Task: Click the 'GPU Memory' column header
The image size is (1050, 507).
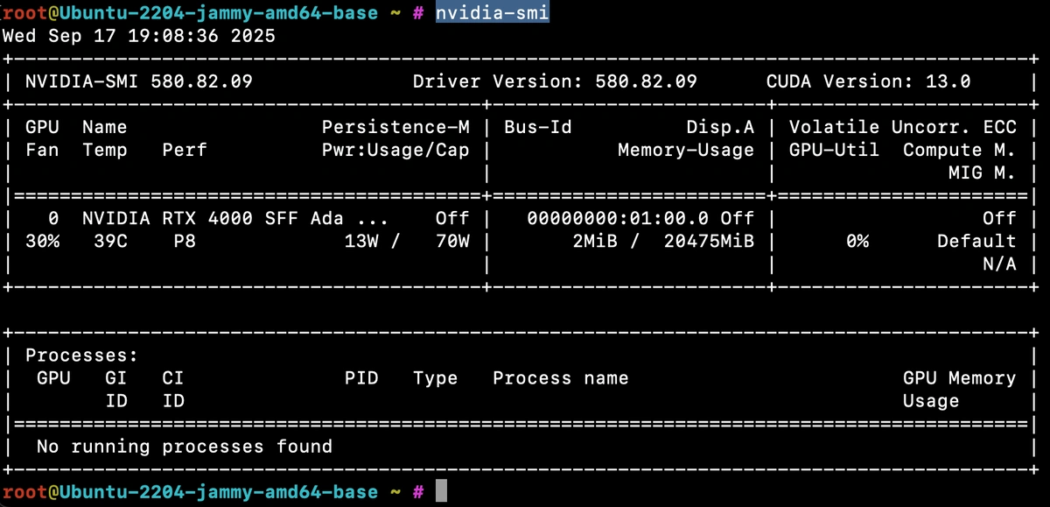Action: (959, 377)
